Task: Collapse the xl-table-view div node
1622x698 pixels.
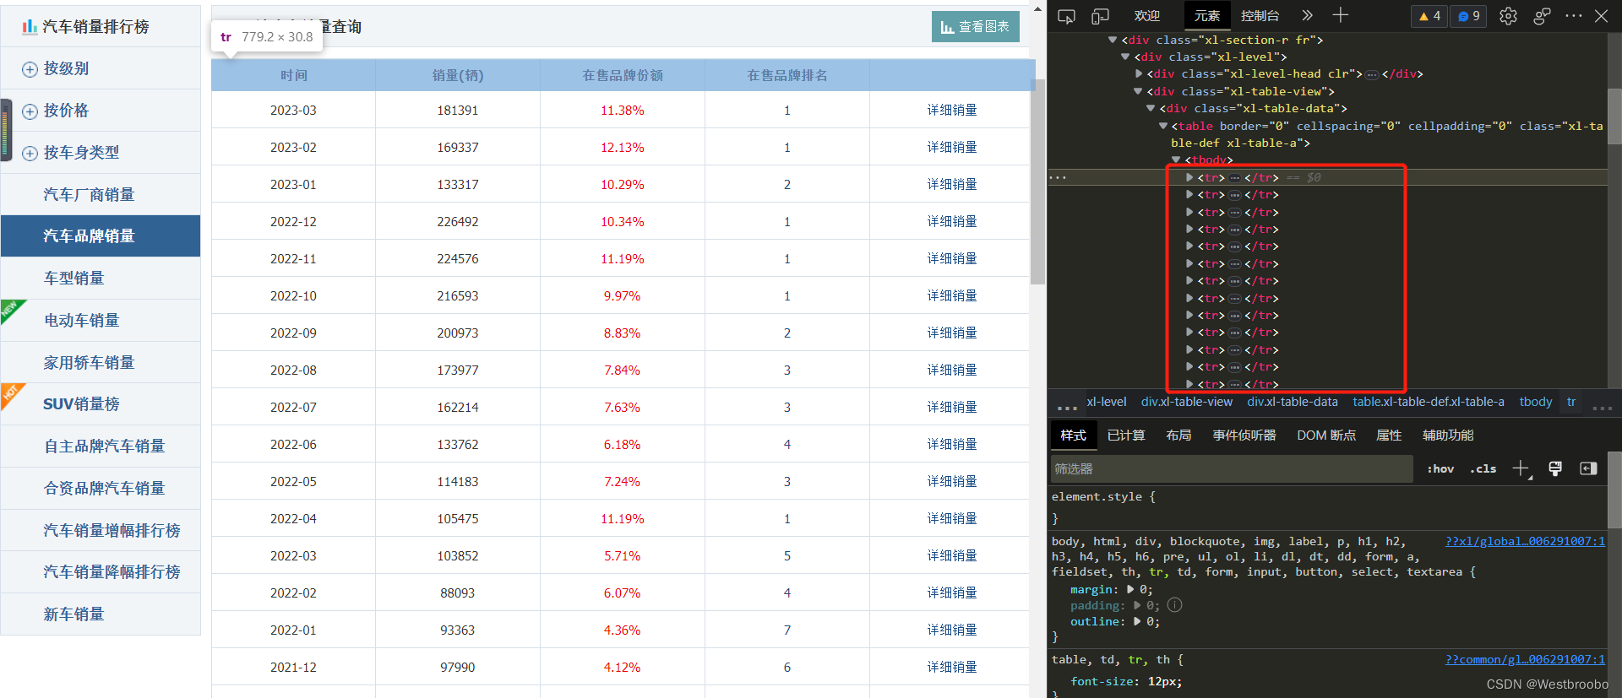Action: [x=1138, y=91]
